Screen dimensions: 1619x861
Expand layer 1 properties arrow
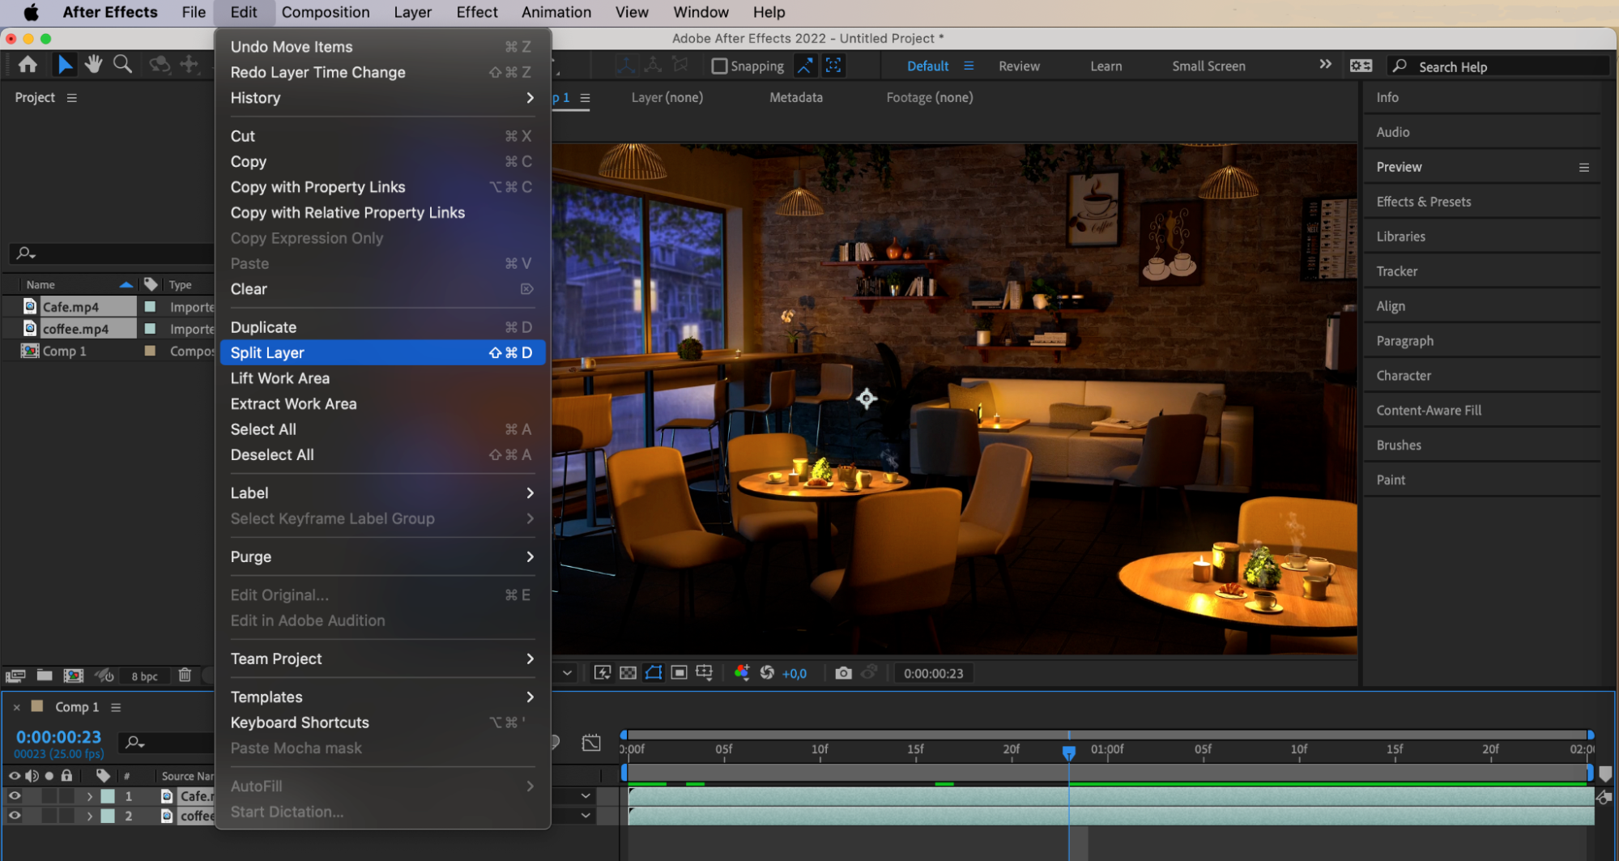(90, 796)
